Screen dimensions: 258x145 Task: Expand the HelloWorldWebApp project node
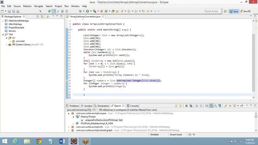(3, 21)
